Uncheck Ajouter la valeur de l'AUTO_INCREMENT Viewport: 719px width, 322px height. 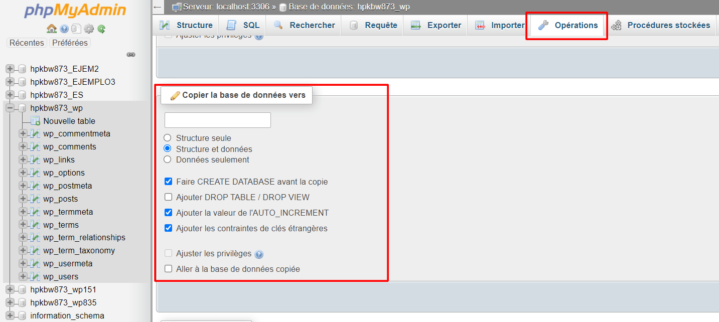tap(169, 213)
